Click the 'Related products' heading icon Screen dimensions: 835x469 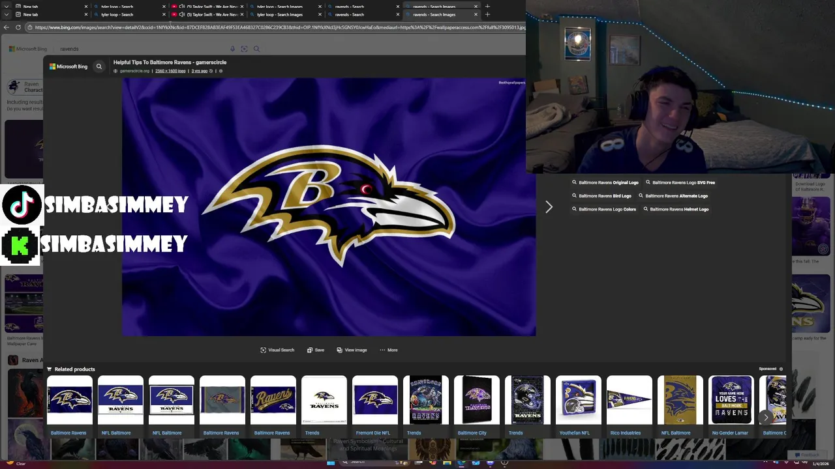(50, 369)
